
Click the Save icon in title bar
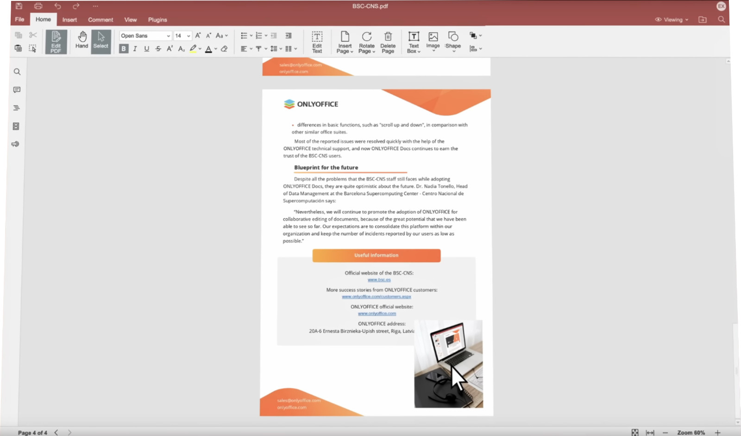(x=19, y=6)
